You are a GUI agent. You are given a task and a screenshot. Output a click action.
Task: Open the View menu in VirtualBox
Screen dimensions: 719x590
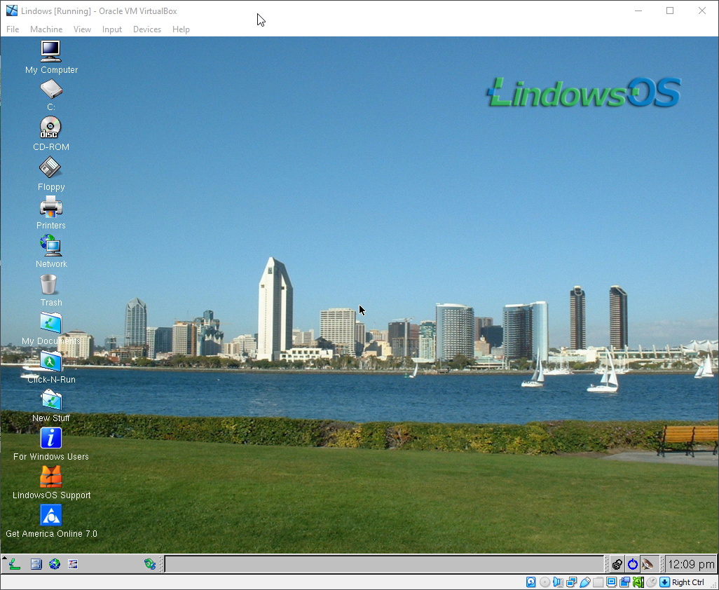[82, 29]
